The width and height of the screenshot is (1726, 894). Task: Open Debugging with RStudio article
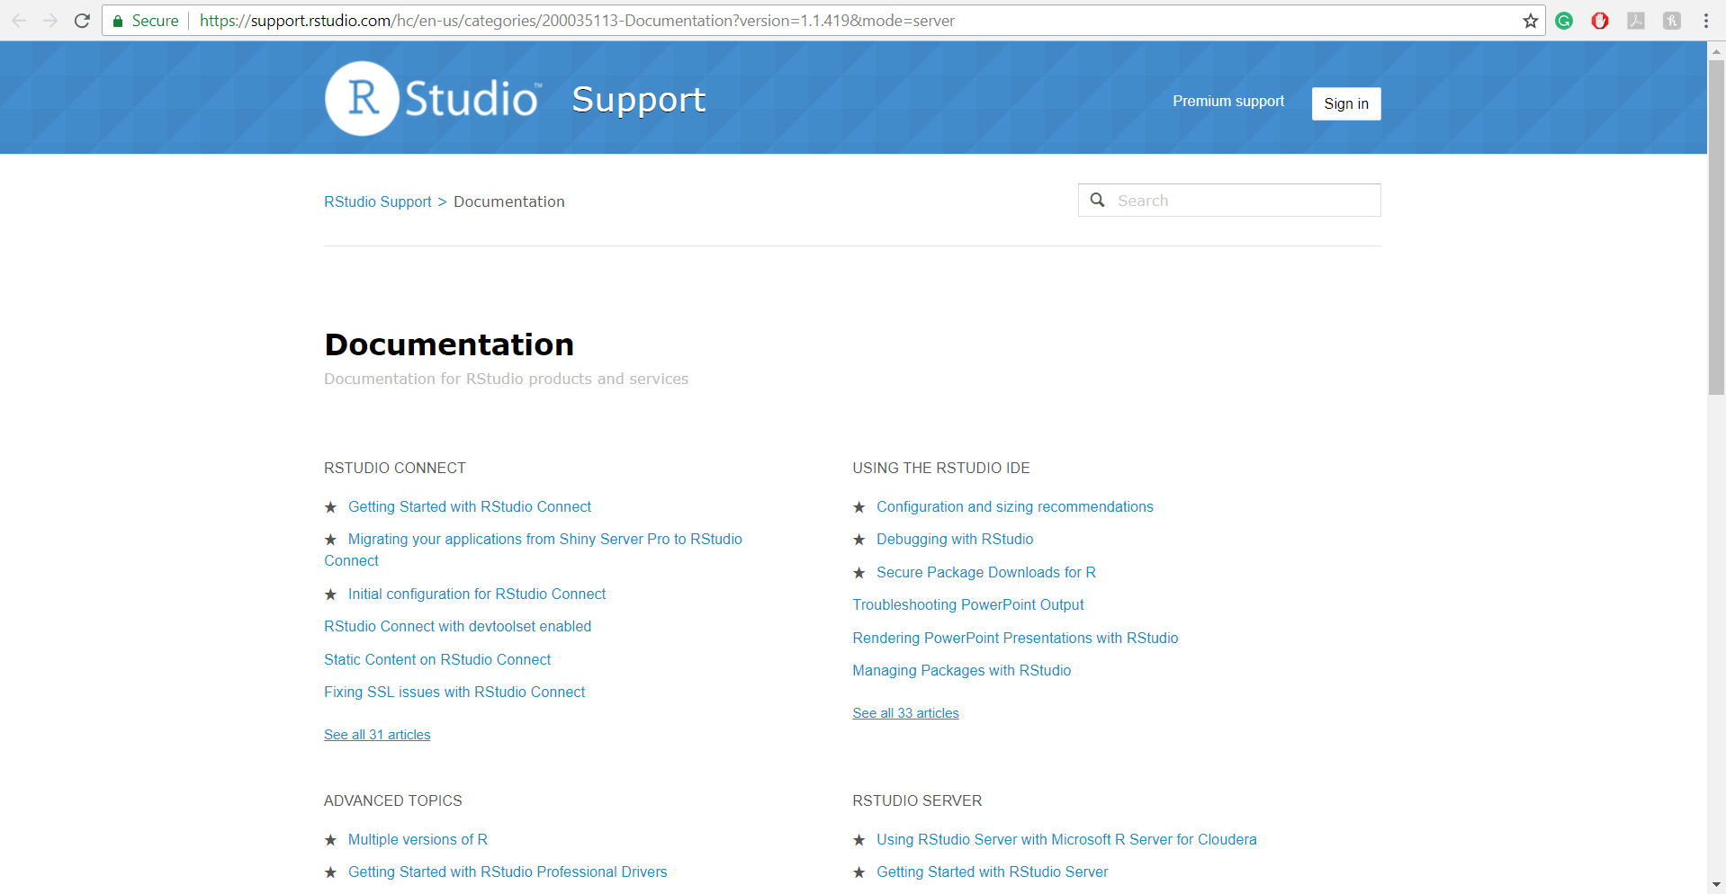click(x=955, y=539)
